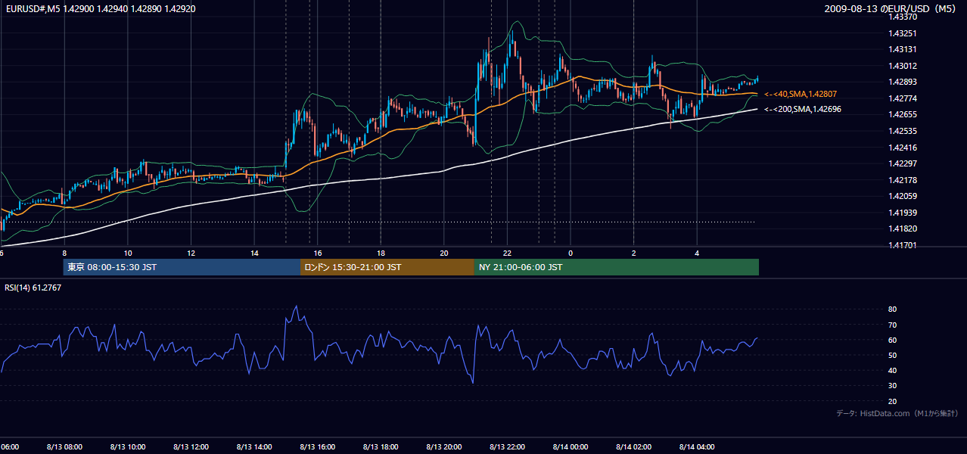Click hour 18 on price chart time axis
The image size is (967, 454).
coord(381,253)
